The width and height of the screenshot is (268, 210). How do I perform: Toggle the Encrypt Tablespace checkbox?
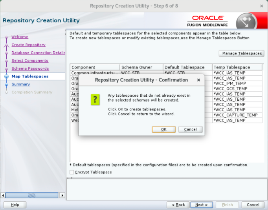pyautogui.click(x=72, y=172)
